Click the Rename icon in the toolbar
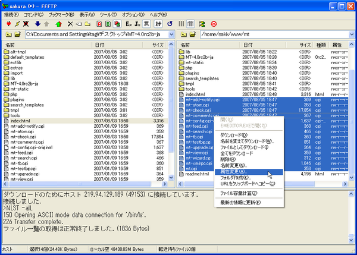 pos(79,24)
